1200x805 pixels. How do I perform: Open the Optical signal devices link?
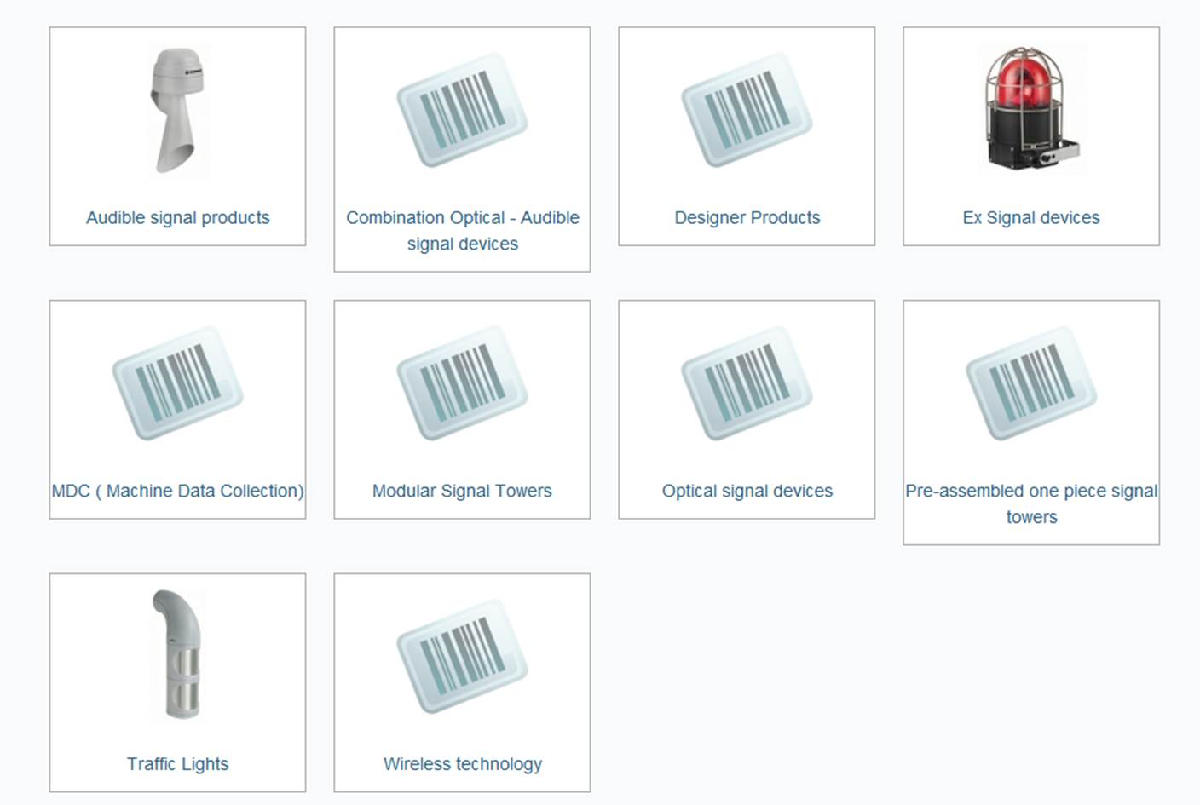747,491
